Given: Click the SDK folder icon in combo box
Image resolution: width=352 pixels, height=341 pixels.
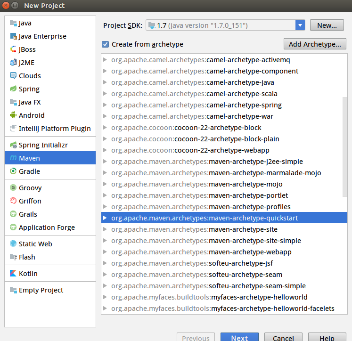Looking at the screenshot, I should 152,25.
